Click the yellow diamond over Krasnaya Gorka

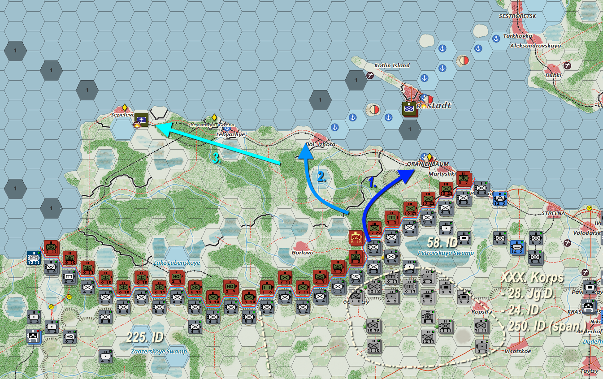point(214,117)
